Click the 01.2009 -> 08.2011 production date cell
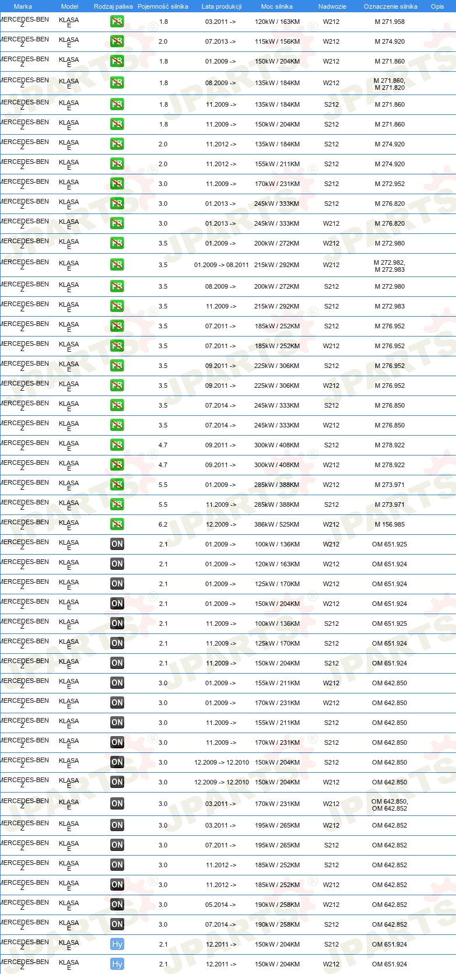This screenshot has width=456, height=974. (x=222, y=265)
